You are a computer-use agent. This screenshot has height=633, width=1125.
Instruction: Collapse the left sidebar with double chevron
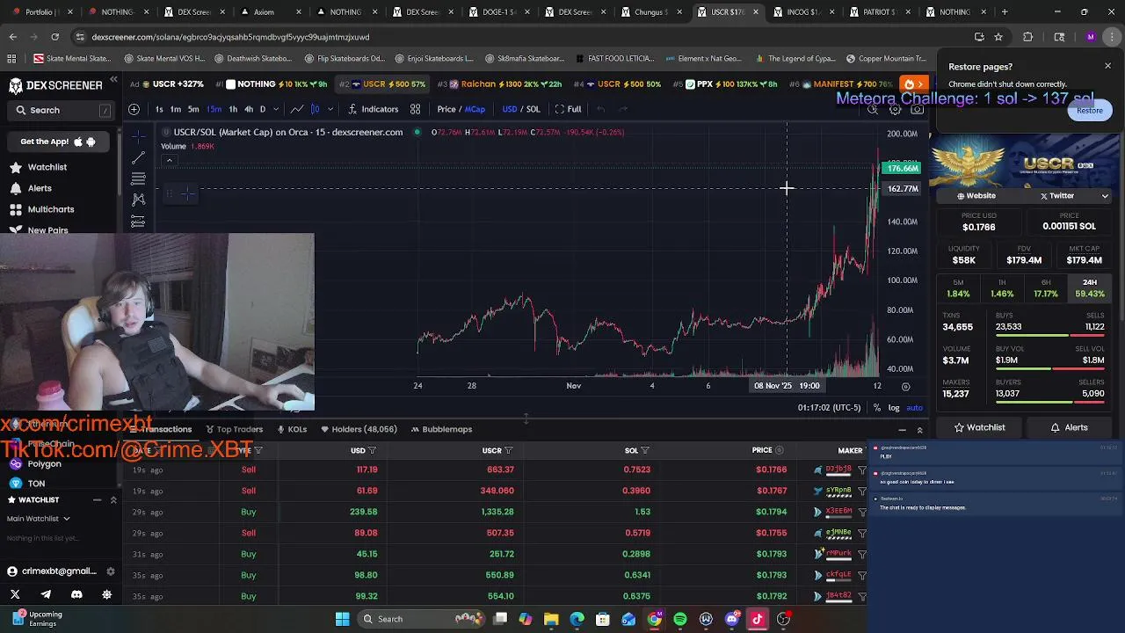113,80
